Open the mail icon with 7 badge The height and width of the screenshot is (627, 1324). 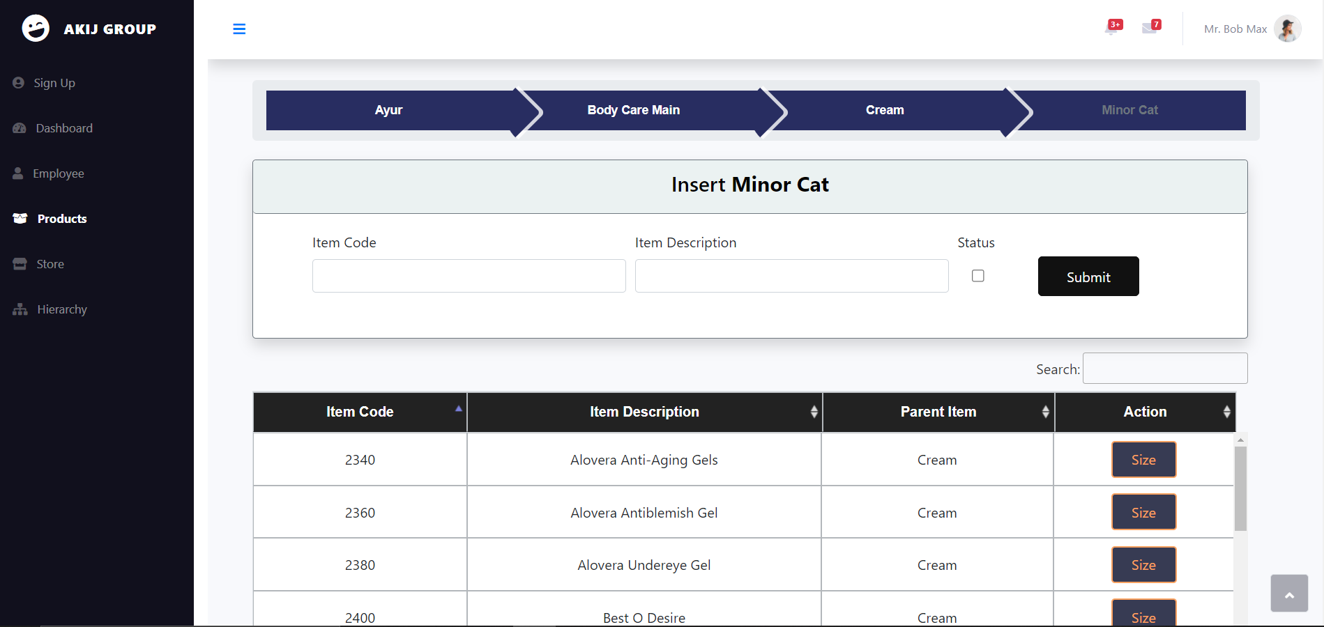click(1150, 29)
